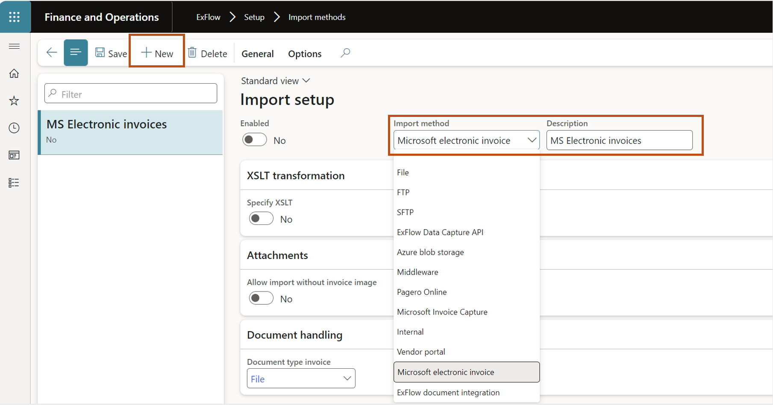Select Azure blob storage option
This screenshot has width=773, height=405.
466,252
